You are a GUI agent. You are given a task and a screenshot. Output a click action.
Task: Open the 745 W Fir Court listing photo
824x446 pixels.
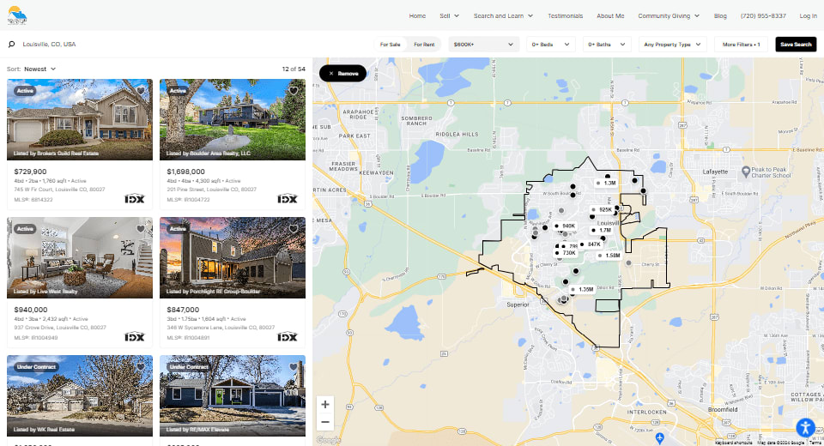point(80,120)
